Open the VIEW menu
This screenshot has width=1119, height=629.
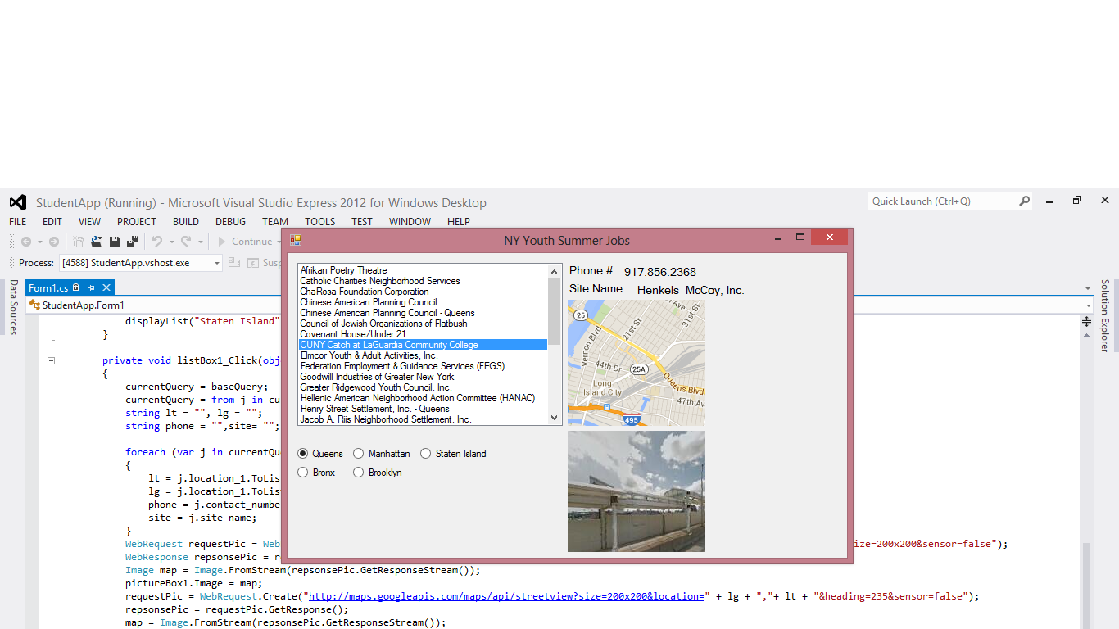tap(90, 222)
